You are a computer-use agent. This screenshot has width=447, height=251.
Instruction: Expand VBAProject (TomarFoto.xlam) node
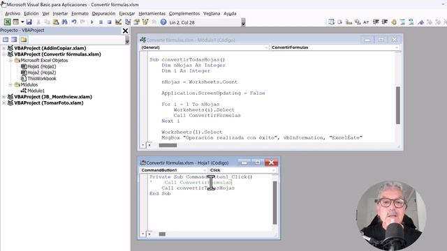click(x=3, y=102)
